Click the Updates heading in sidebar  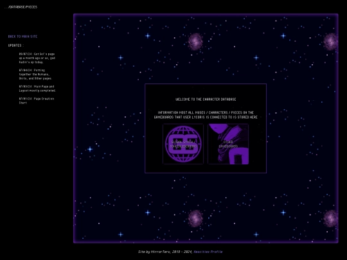(x=15, y=46)
